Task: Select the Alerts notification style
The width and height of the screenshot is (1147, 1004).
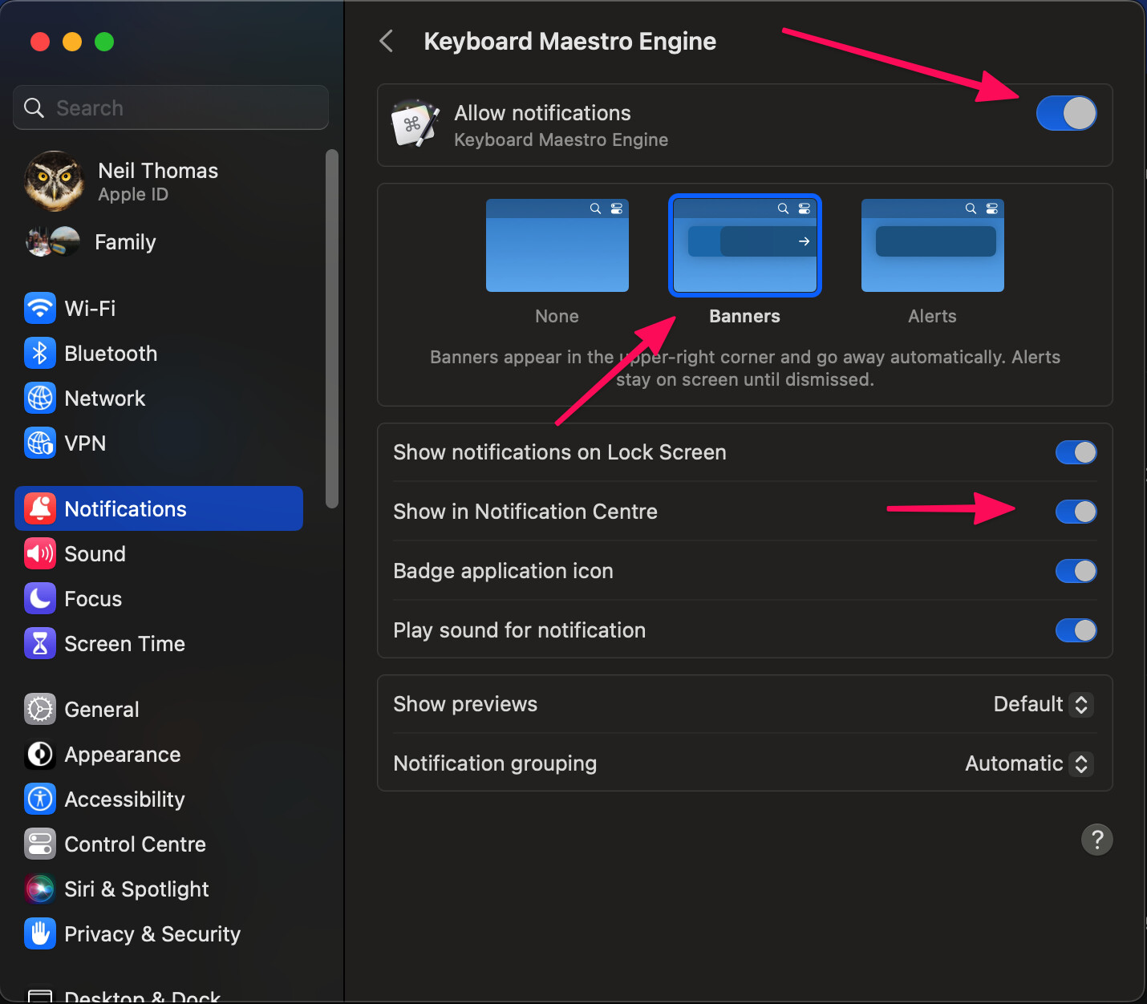Action: click(933, 245)
